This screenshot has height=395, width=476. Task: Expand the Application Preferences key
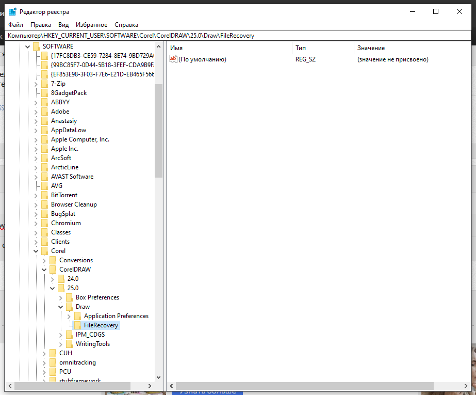(x=69, y=317)
